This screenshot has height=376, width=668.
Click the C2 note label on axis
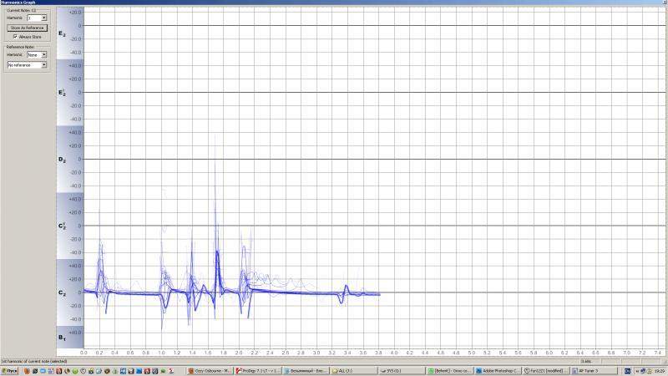click(x=61, y=293)
